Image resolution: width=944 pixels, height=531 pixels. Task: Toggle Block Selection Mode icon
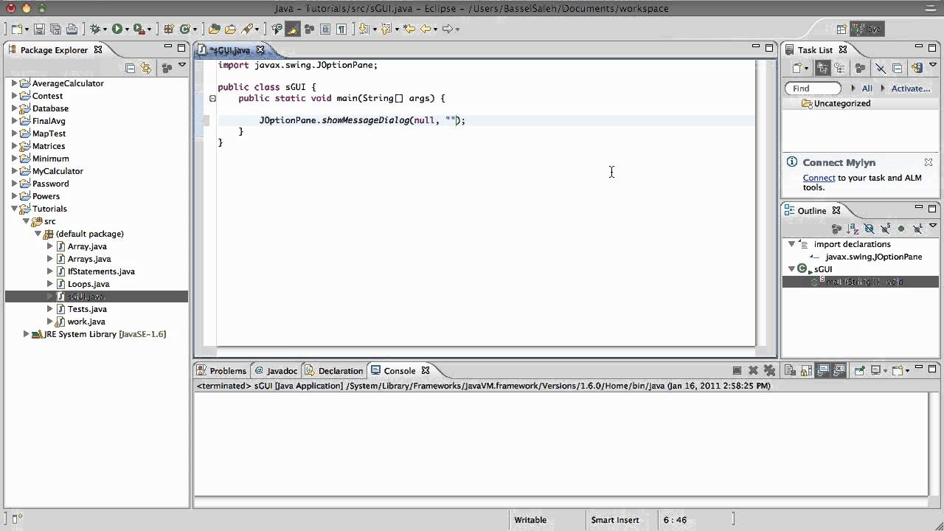pos(325,29)
